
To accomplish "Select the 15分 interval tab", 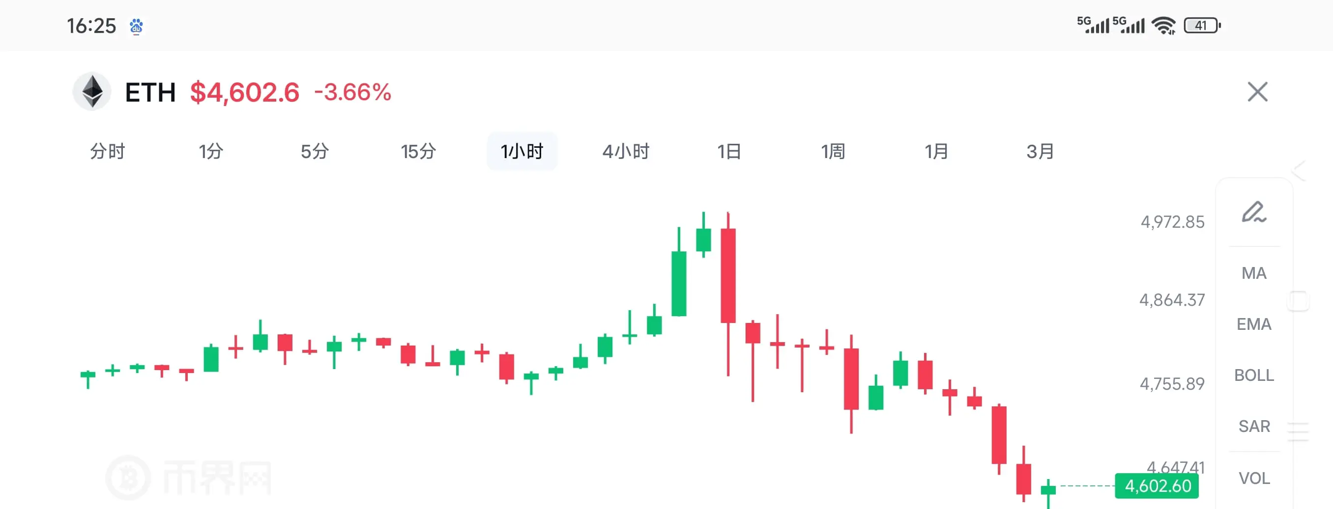I will pyautogui.click(x=418, y=151).
